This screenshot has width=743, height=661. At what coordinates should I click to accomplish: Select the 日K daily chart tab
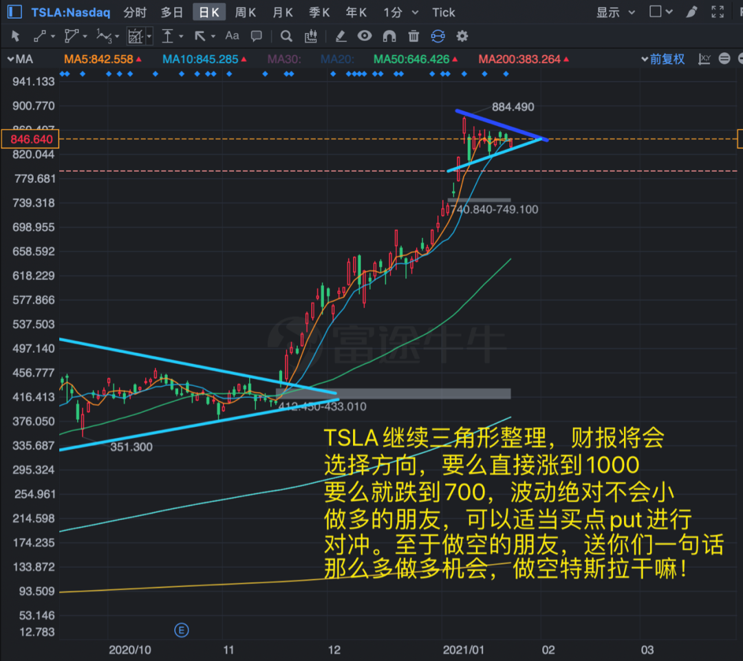coord(209,12)
